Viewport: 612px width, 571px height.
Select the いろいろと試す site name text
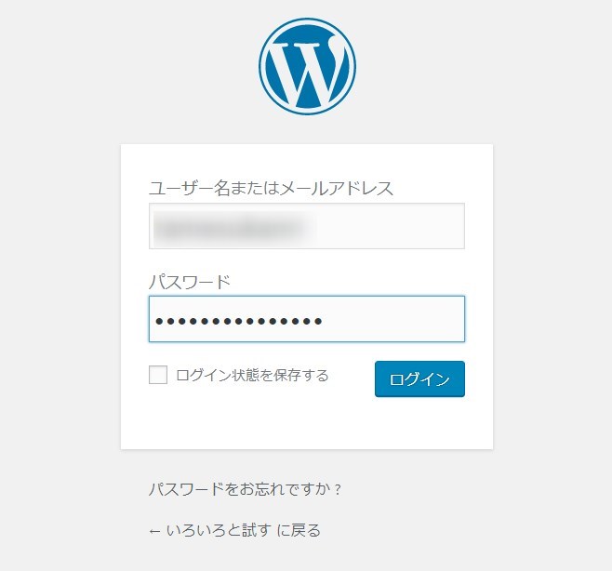click(x=219, y=530)
